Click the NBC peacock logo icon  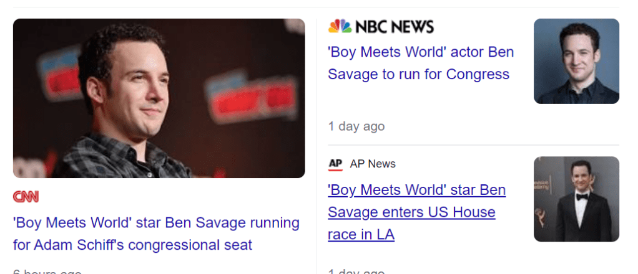[x=340, y=26]
